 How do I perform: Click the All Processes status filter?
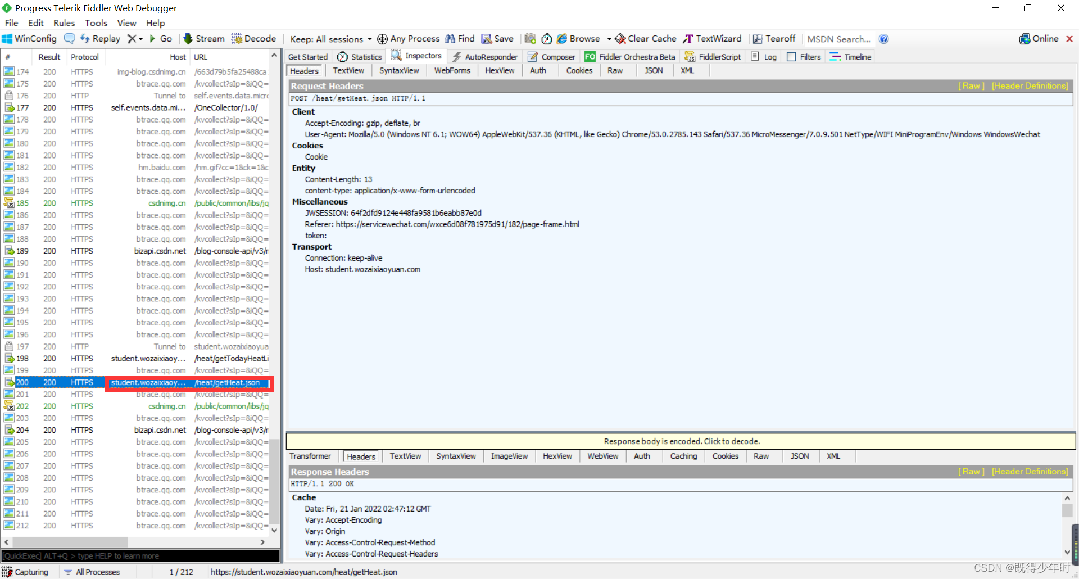point(92,572)
